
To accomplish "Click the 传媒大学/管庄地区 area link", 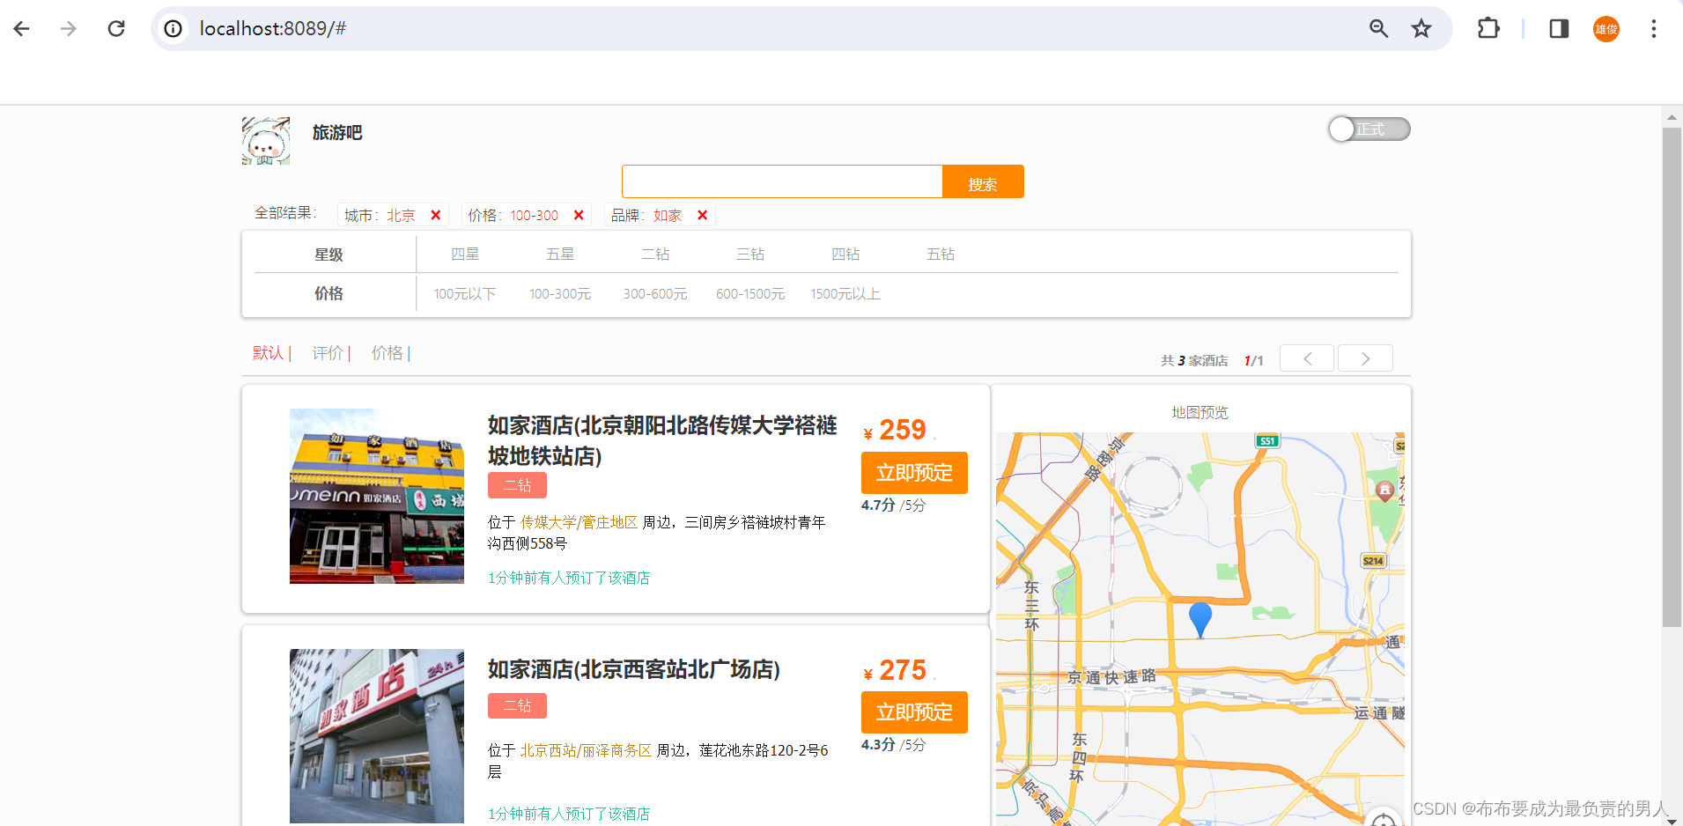I will pyautogui.click(x=579, y=522).
